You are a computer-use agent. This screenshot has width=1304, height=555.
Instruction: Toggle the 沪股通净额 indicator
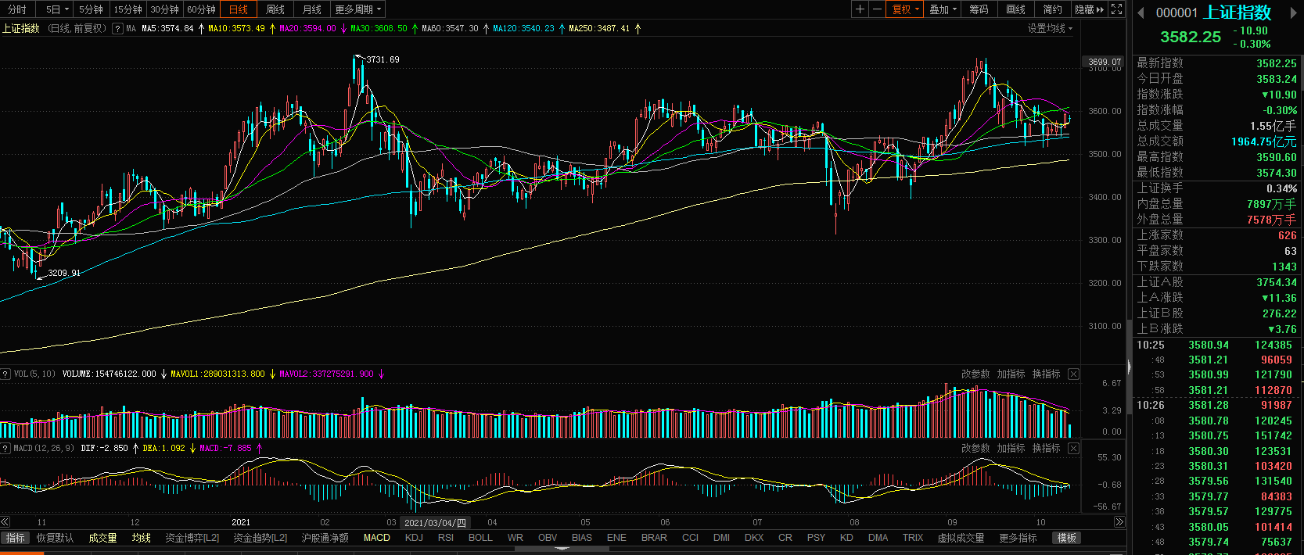click(325, 538)
